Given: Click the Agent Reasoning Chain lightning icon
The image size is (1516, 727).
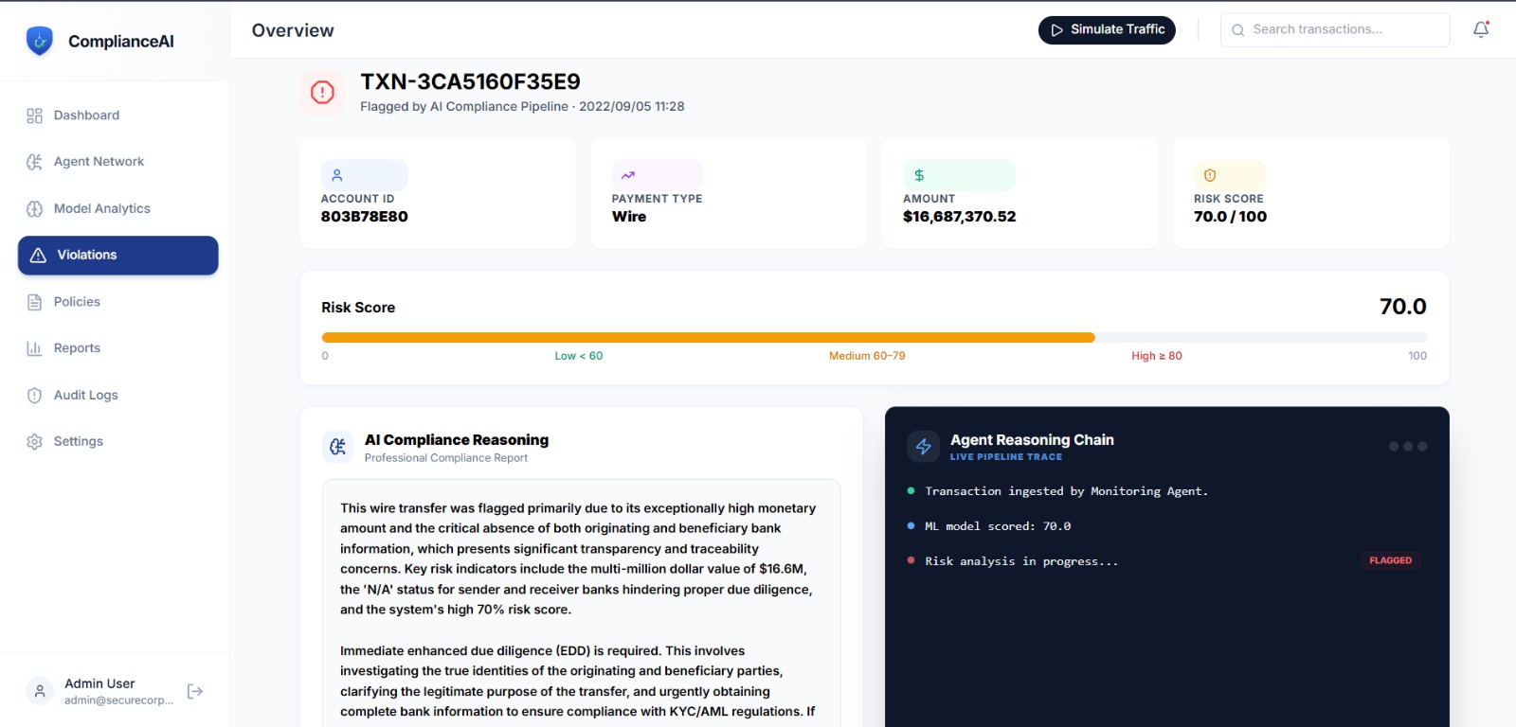Looking at the screenshot, I should [x=924, y=446].
